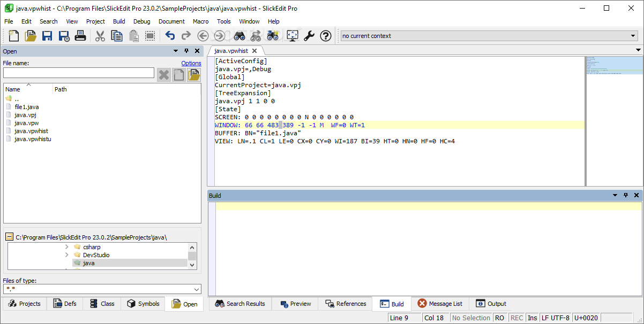Cut selection using scissors icon

[x=100, y=36]
